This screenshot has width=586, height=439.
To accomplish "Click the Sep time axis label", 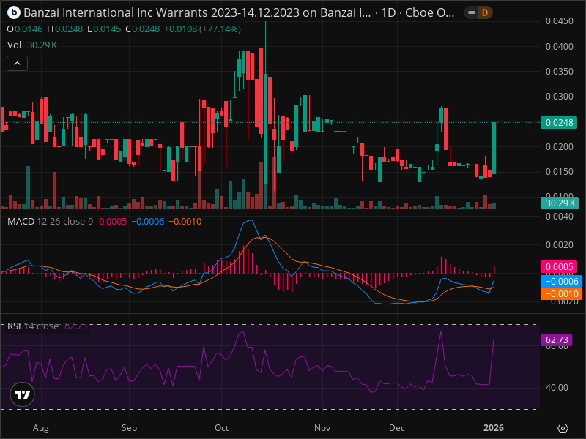I will coord(130,428).
